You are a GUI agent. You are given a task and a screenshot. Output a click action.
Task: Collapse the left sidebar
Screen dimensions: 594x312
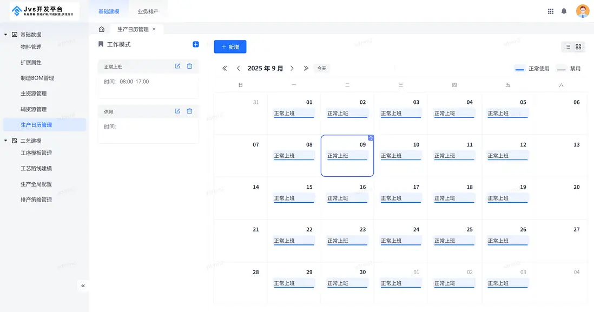(83, 286)
